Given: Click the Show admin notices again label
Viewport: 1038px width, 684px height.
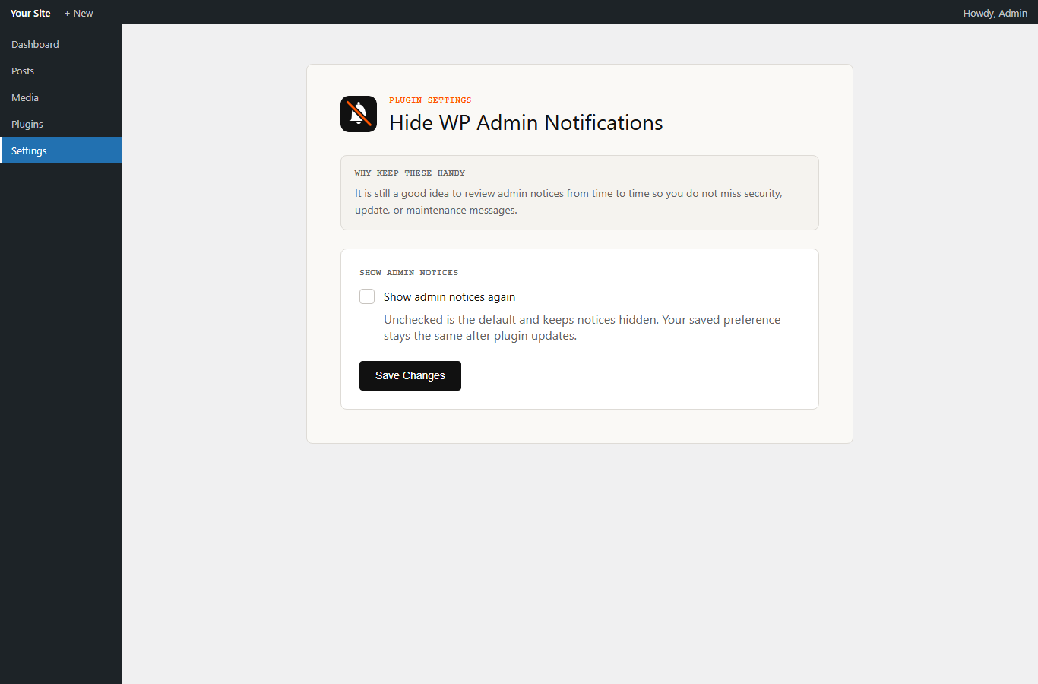Looking at the screenshot, I should 449,297.
